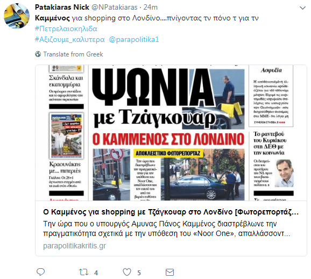
Task: Open the newspaper front page image
Action: 171,133
